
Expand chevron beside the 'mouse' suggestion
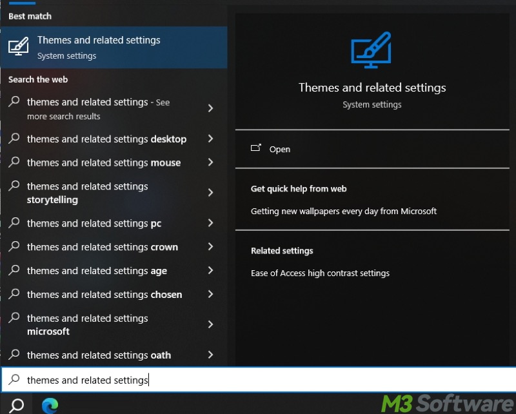pos(211,163)
